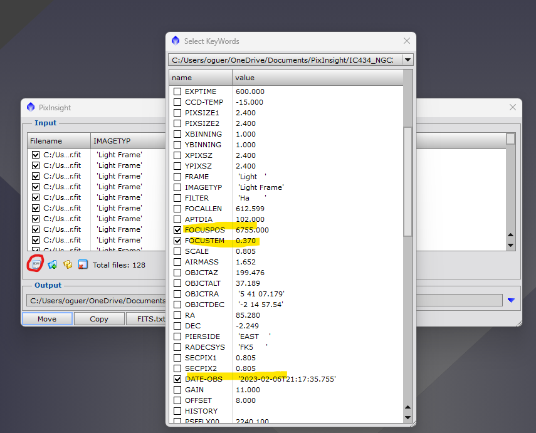
Task: Close the Select KeyWords dialog
Action: [x=407, y=41]
